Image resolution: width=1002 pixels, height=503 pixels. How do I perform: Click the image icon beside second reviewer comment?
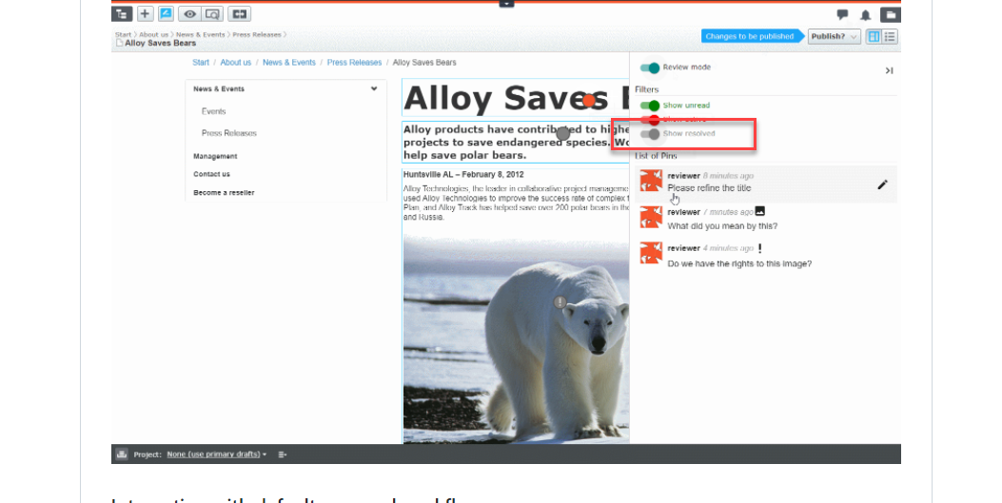coord(759,211)
